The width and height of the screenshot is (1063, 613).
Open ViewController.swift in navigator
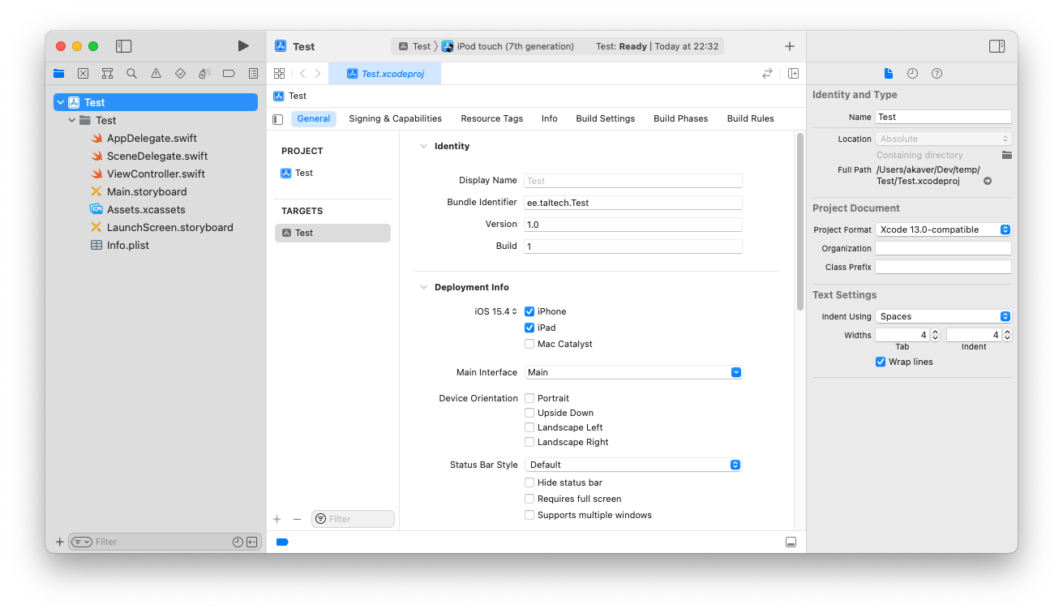coord(156,174)
